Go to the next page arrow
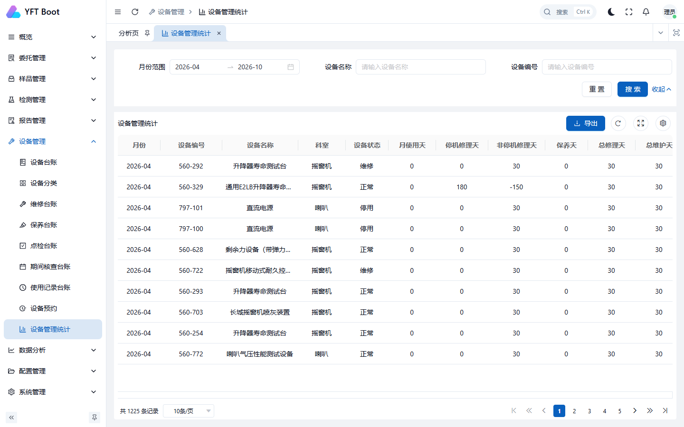 pos(635,411)
